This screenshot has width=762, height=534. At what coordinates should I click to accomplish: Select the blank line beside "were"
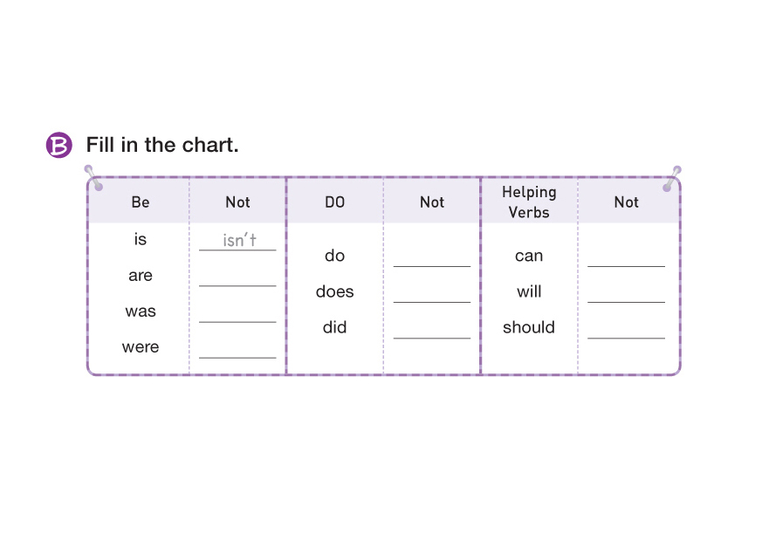[237, 350]
